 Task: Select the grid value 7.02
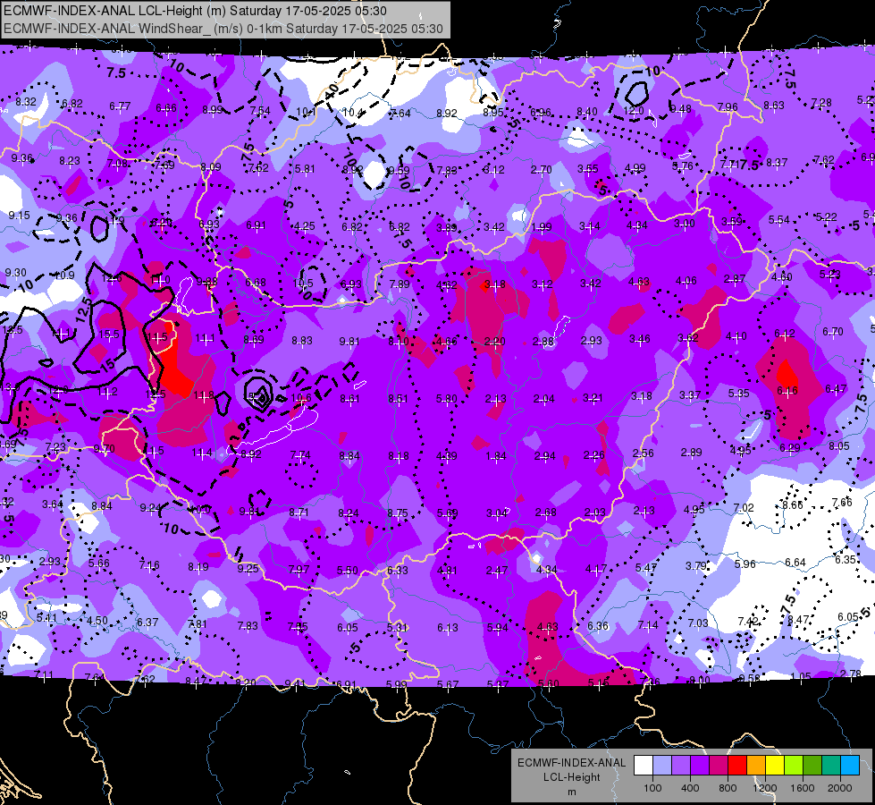[744, 507]
